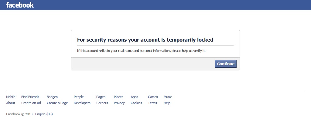The height and width of the screenshot is (122, 311).
Task: Click the Cookies footer link
Action: [136, 103]
